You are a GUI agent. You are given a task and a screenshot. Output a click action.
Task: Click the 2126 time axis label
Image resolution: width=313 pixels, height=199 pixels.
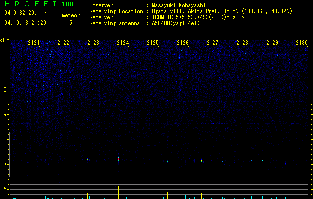point(183,43)
